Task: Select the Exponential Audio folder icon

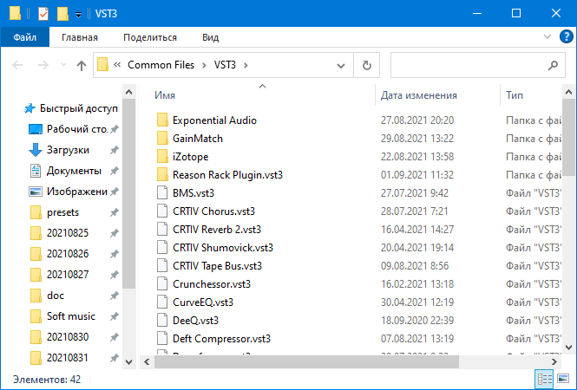Action: click(x=162, y=120)
